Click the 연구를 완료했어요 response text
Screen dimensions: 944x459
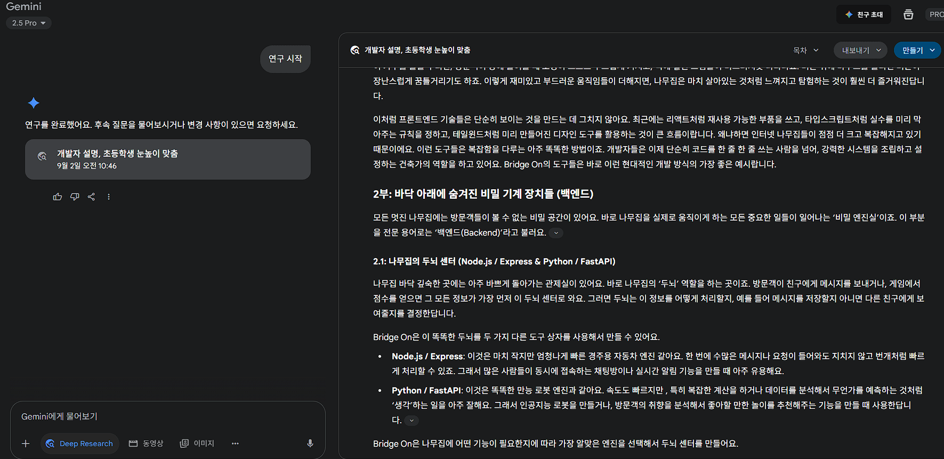coord(162,125)
